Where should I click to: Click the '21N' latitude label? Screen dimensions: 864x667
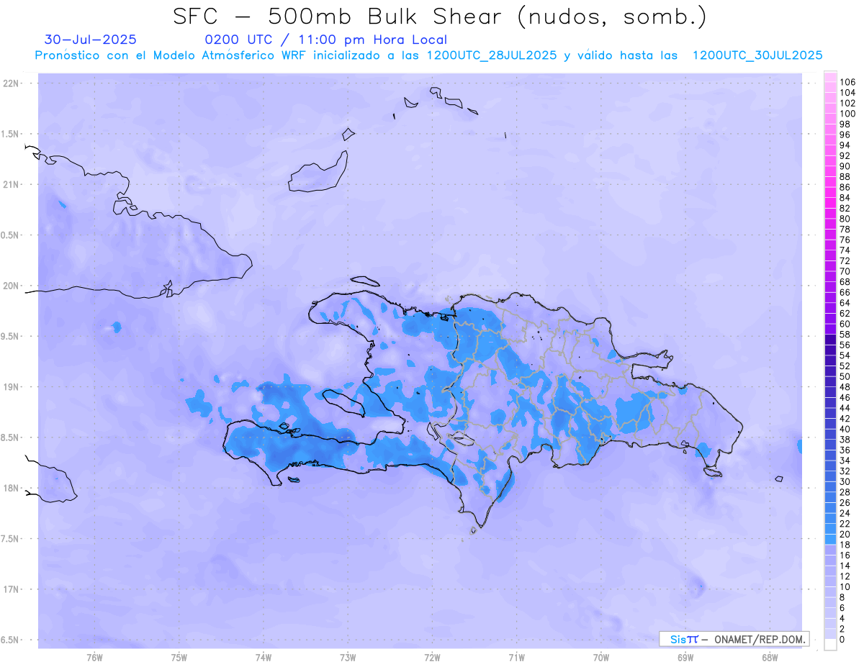point(12,185)
